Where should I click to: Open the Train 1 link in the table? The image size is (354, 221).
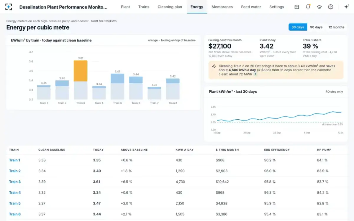(15, 160)
